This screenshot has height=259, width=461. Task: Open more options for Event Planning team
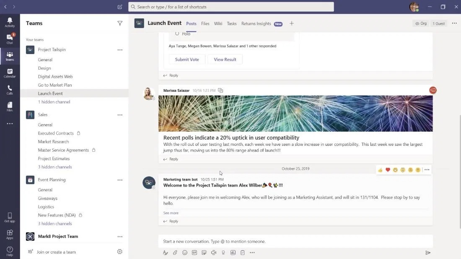tap(120, 180)
